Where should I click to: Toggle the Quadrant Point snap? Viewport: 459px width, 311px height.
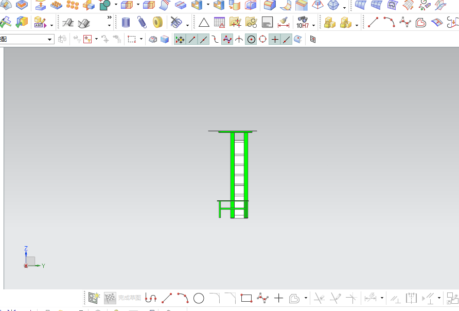coord(262,39)
